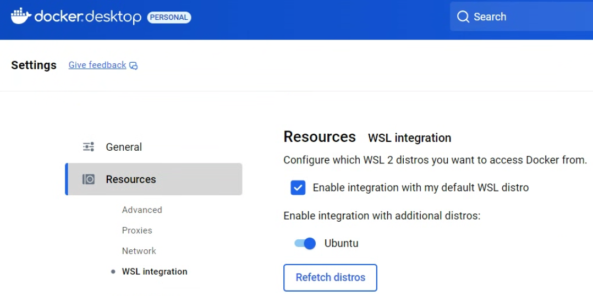Click the Resources disk icon
The image size is (593, 296).
(x=89, y=179)
